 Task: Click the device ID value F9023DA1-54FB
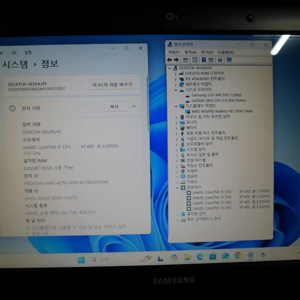click(x=66, y=183)
